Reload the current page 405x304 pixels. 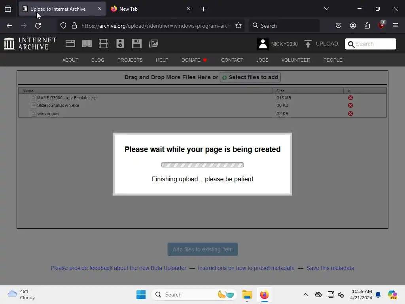pos(38,26)
